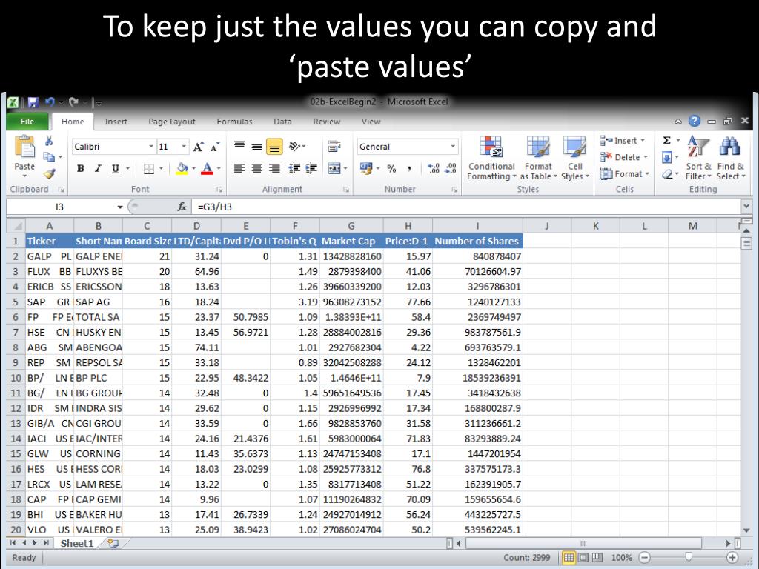The width and height of the screenshot is (759, 569).
Task: Click the Cut scissors icon
Action: click(49, 141)
